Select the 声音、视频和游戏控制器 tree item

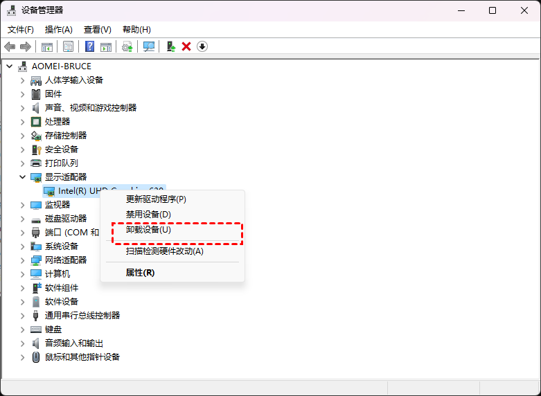coord(91,108)
